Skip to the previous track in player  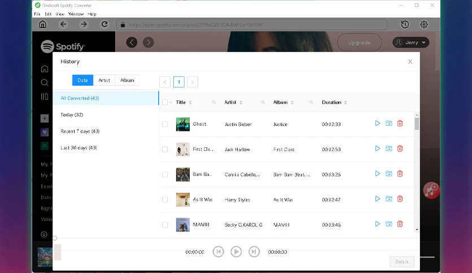pyautogui.click(x=218, y=252)
